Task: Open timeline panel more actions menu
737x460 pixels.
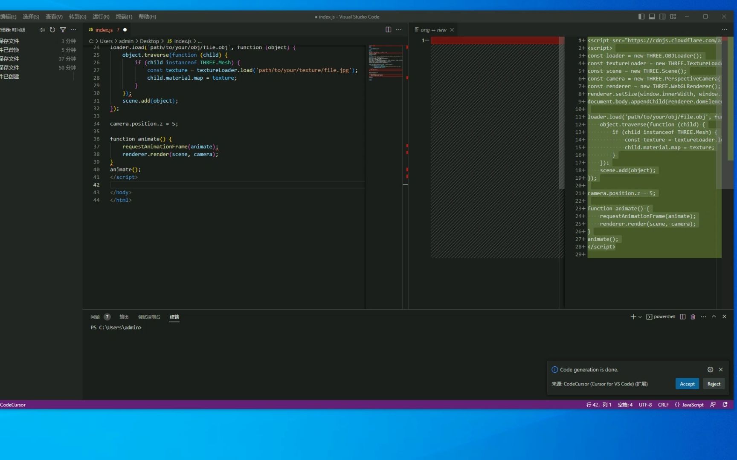Action: [x=74, y=30]
